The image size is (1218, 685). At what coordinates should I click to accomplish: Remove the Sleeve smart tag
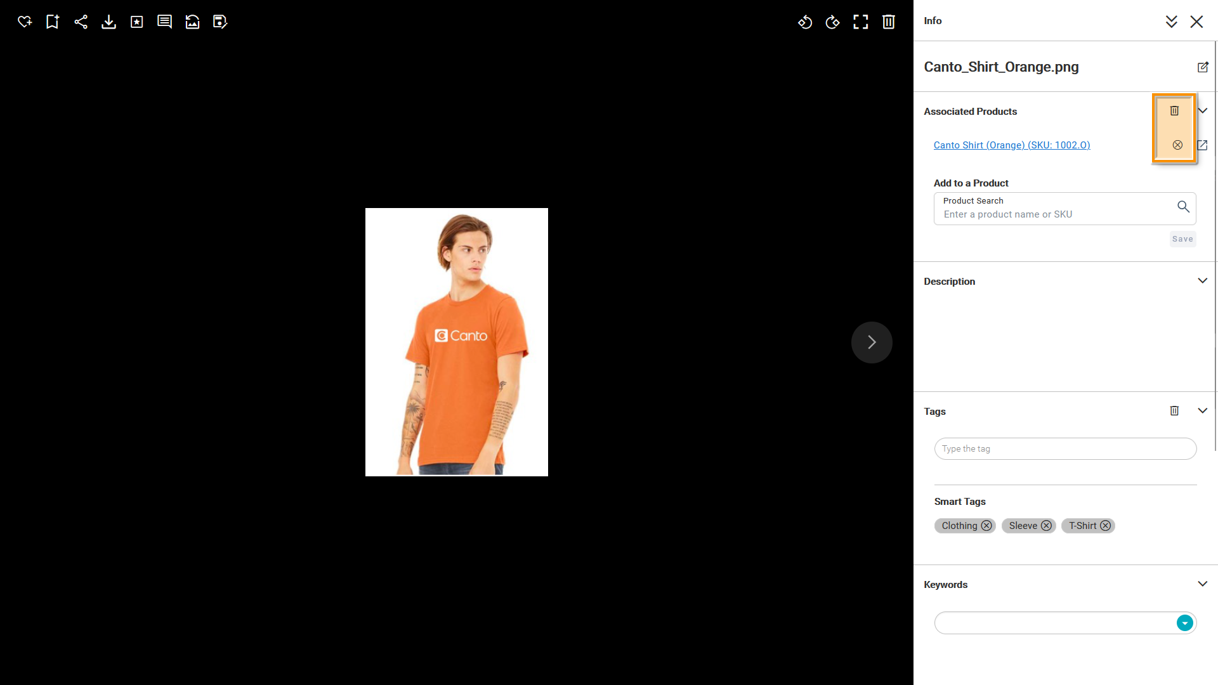[1046, 526]
